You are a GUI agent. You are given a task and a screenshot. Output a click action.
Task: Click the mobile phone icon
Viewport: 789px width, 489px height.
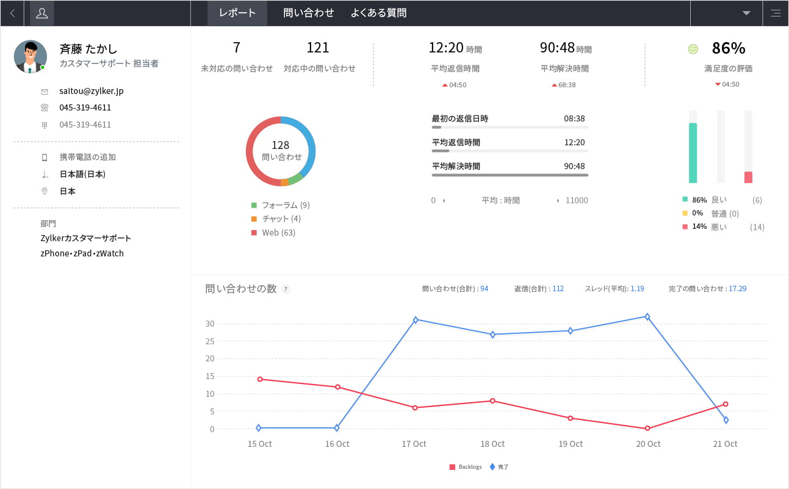pos(45,158)
